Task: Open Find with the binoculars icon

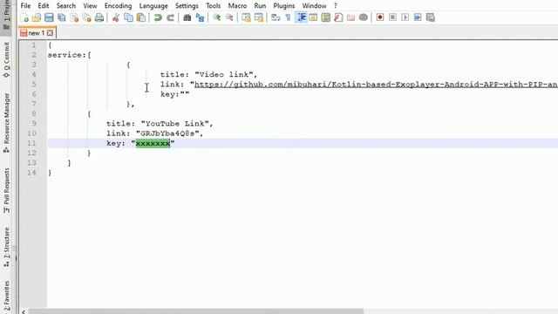Action: pos(187,17)
